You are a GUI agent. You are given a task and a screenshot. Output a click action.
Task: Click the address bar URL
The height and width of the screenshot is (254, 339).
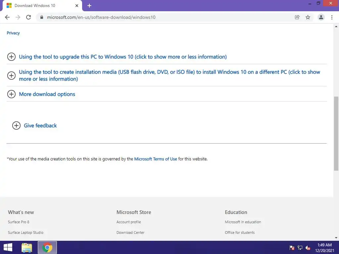click(101, 17)
